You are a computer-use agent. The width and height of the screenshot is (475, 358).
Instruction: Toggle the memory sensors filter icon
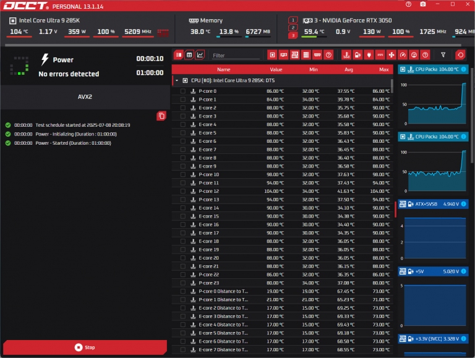(317, 55)
